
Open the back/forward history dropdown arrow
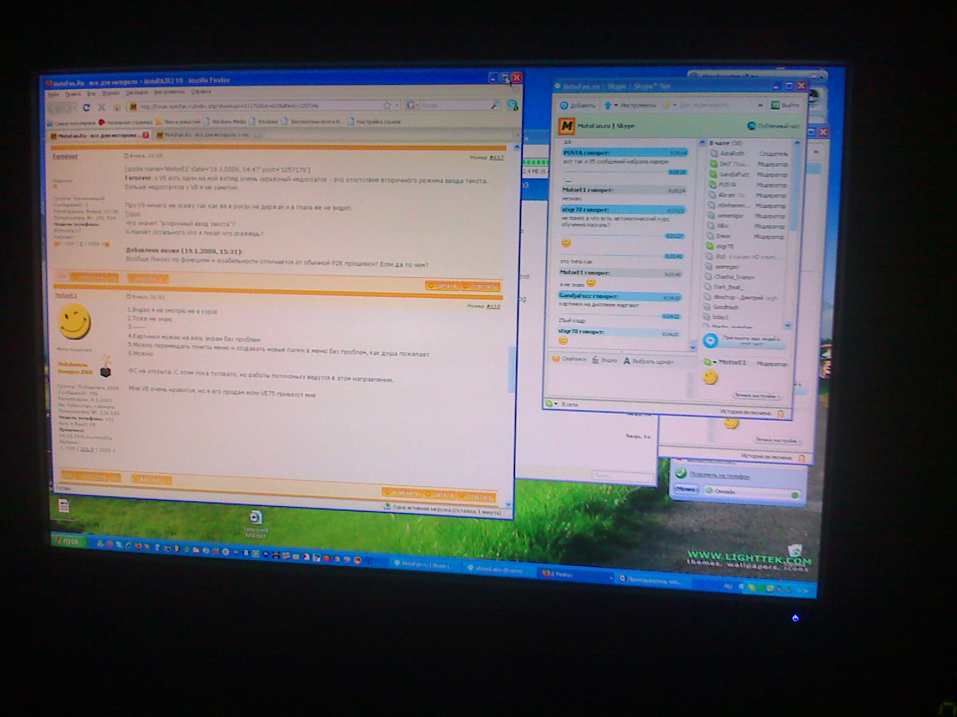coord(75,108)
